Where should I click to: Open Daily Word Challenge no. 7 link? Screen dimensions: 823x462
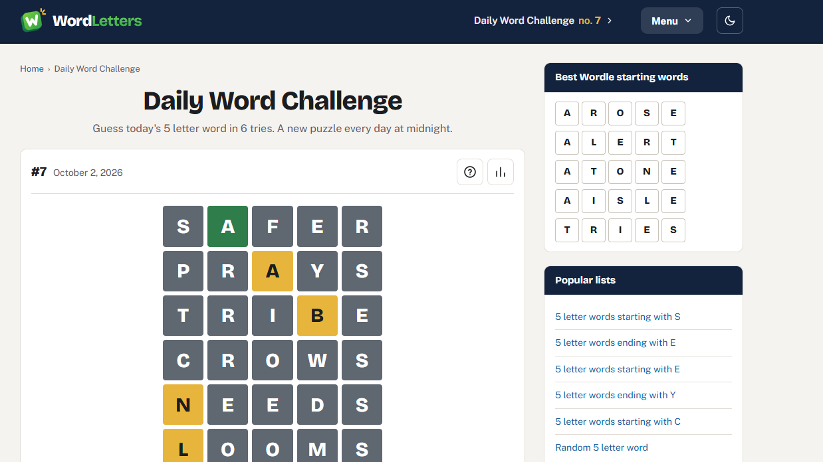pyautogui.click(x=543, y=21)
